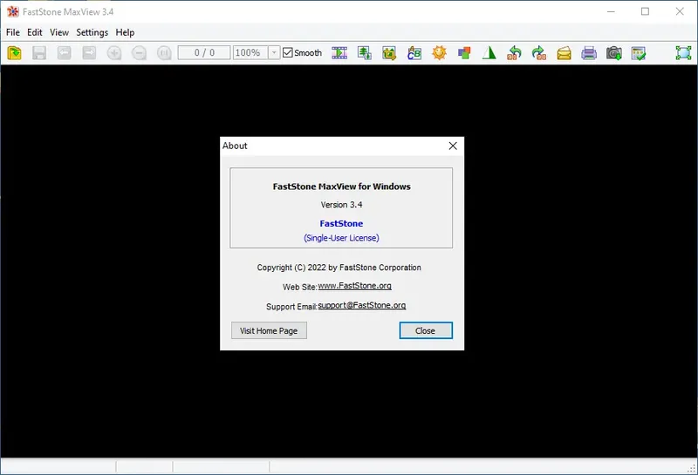Viewport: 698px width, 475px height.
Task: Click the window resize grip in status bar
Action: pos(692,468)
